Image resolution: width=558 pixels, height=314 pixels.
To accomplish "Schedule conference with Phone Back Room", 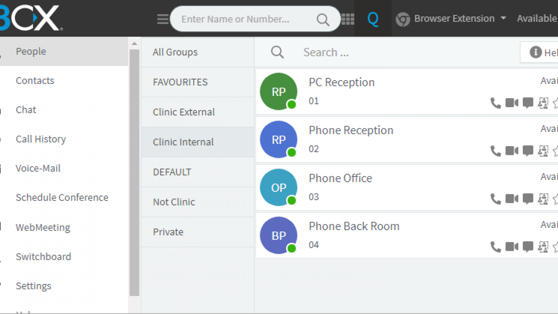I will tap(543, 247).
